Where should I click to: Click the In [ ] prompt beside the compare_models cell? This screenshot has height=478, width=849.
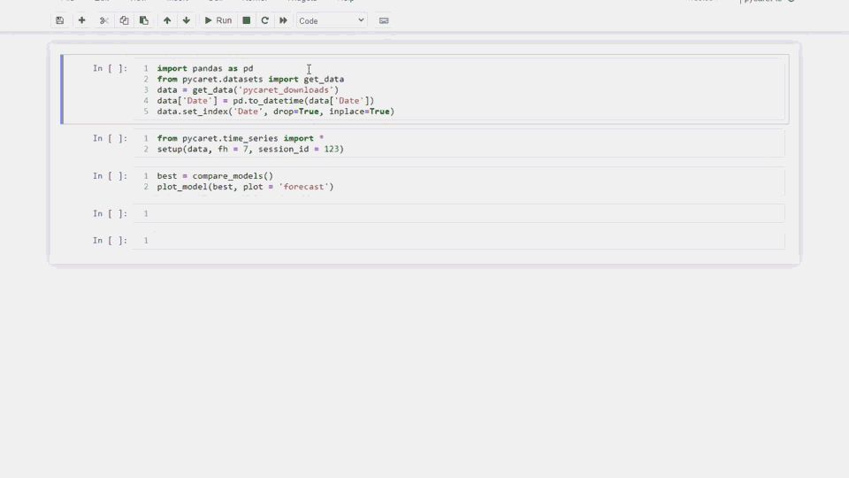110,176
